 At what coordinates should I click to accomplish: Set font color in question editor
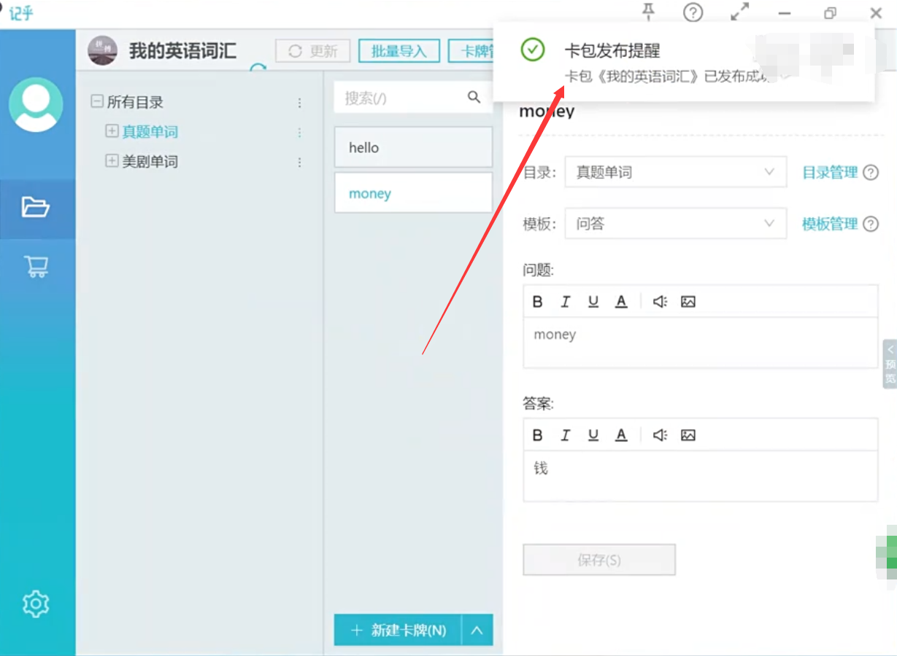tap(621, 302)
